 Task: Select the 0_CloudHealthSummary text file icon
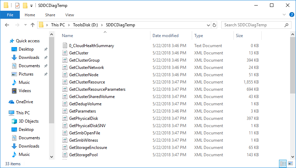click(x=65, y=45)
